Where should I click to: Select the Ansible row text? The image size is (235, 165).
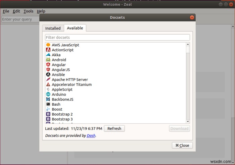point(58,74)
